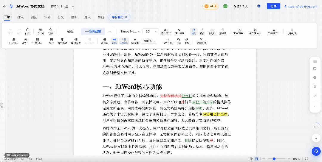Screen dimensions: 322x162
Task: Click the clear formatting (清除) eraser icon
Action: (x=50, y=31)
